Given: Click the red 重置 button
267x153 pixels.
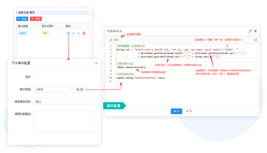Looking at the screenshot, I should click(36, 19).
